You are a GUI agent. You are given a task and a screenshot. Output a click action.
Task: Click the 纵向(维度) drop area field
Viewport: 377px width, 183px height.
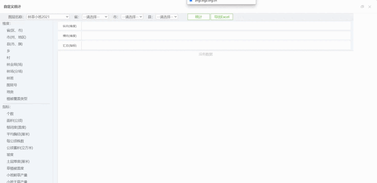click(x=216, y=26)
